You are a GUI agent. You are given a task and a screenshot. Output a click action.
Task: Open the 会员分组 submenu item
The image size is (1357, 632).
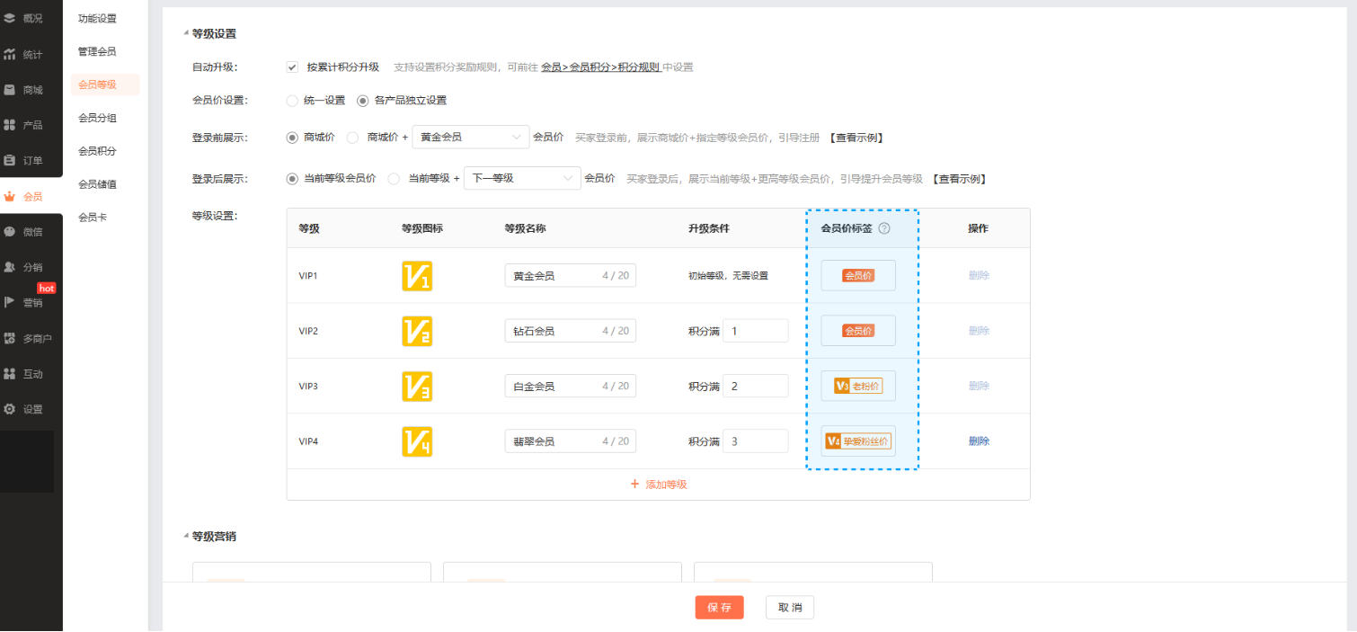click(x=97, y=118)
